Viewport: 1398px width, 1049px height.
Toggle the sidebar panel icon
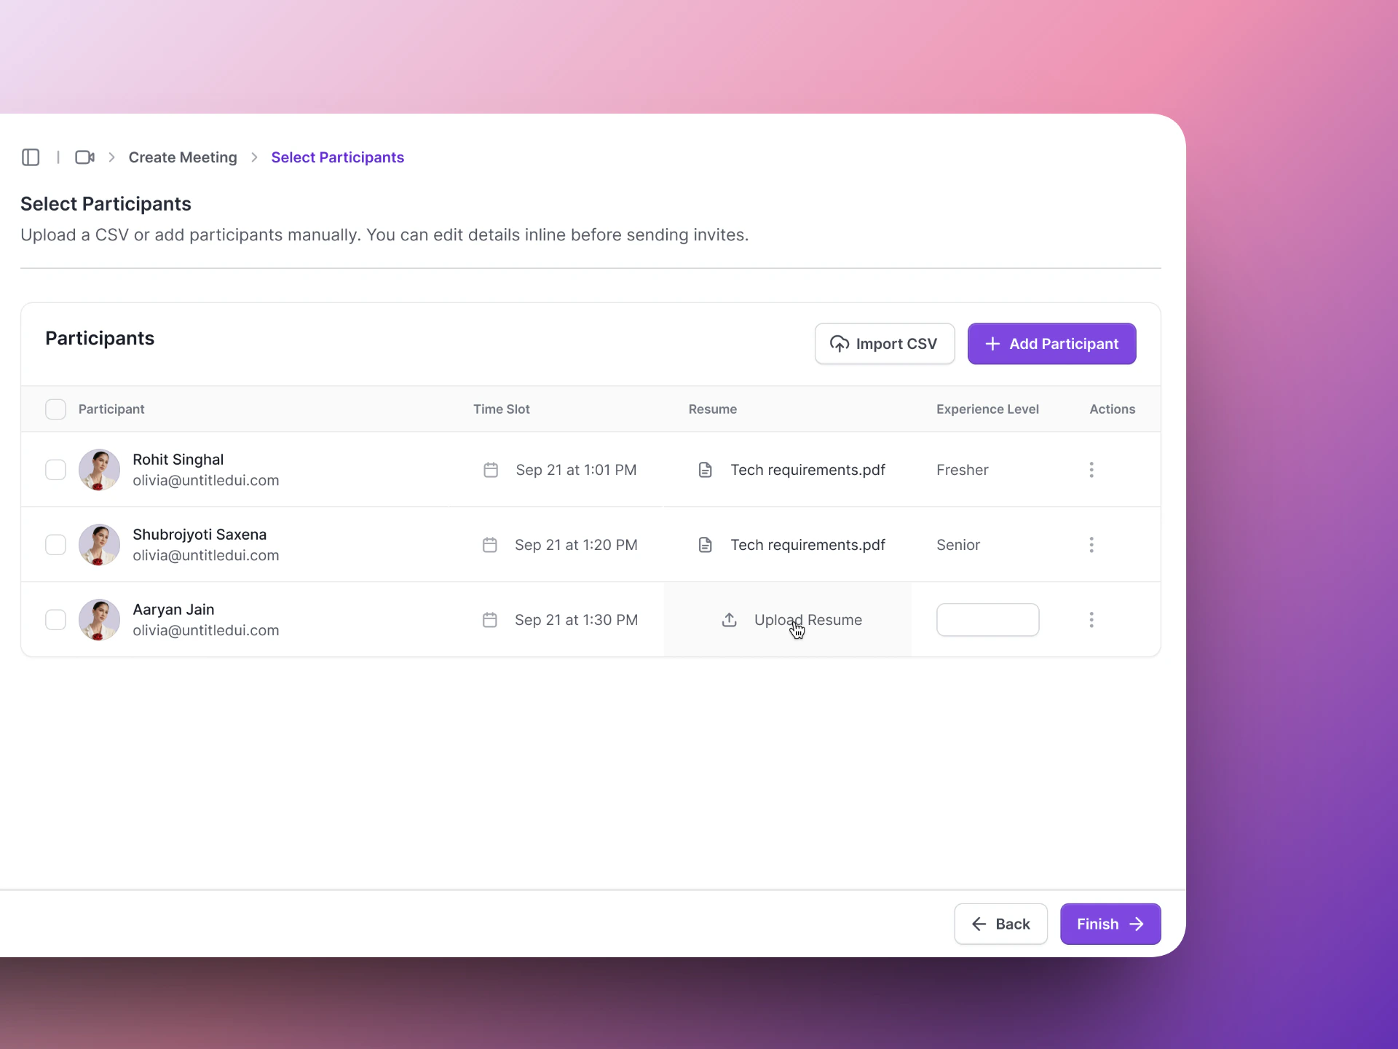pyautogui.click(x=31, y=157)
